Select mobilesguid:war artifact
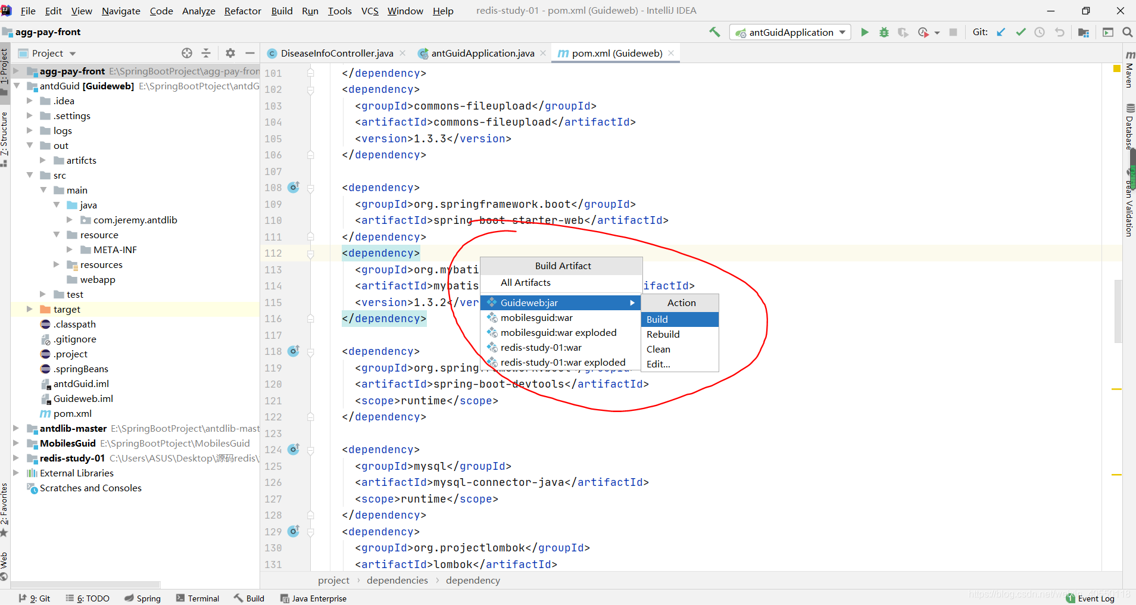1136x605 pixels. point(561,317)
